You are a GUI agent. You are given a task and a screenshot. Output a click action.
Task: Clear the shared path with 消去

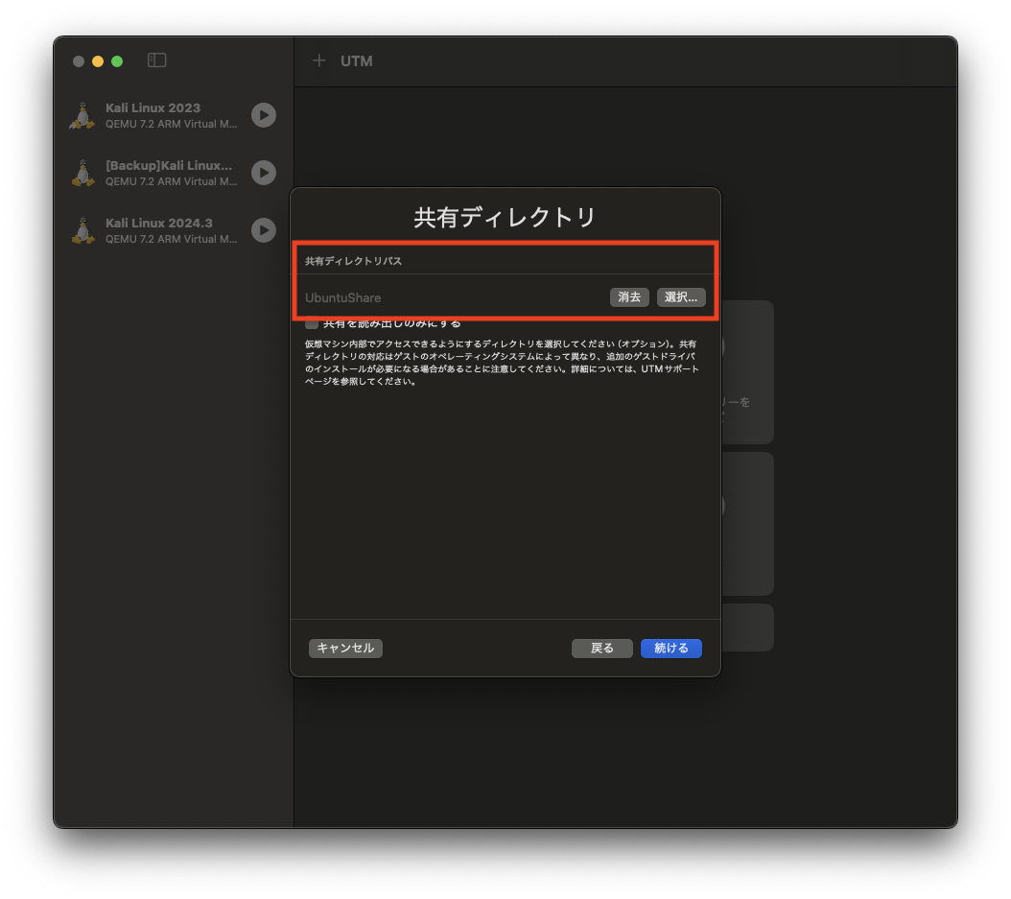click(x=629, y=297)
